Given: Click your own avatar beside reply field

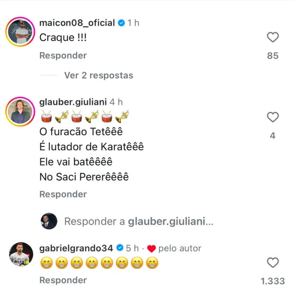Looking at the screenshot, I should [49, 221].
